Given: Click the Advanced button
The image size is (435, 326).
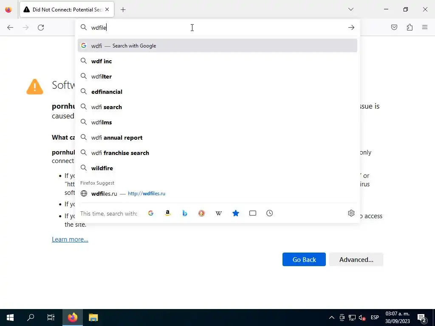Looking at the screenshot, I should [x=356, y=259].
